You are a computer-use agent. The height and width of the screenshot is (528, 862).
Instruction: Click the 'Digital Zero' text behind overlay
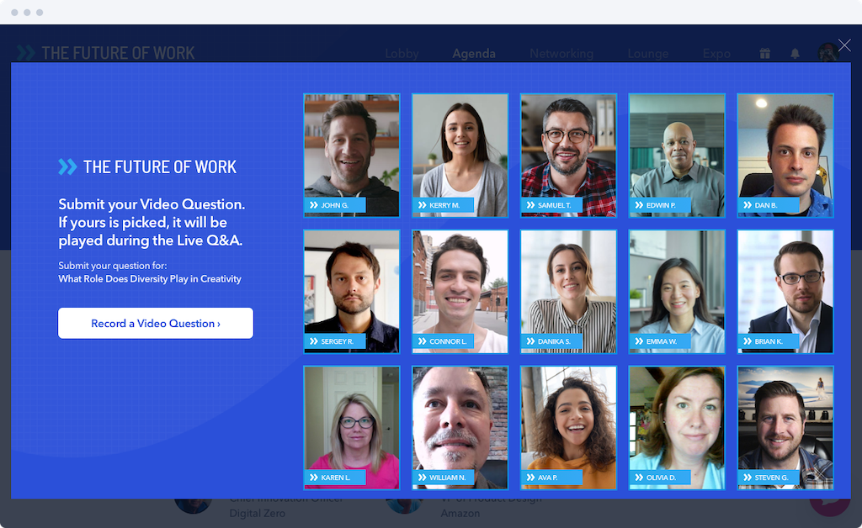pyautogui.click(x=258, y=513)
